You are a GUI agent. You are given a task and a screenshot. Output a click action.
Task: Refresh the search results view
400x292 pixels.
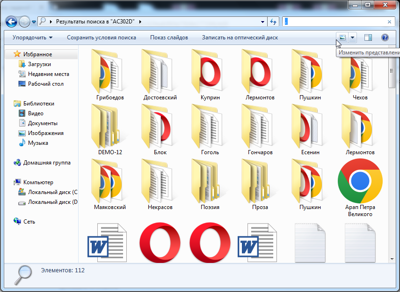click(x=273, y=22)
